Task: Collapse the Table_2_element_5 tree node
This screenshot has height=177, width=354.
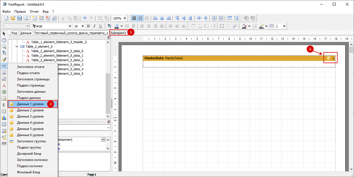Action: pyautogui.click(x=17, y=46)
